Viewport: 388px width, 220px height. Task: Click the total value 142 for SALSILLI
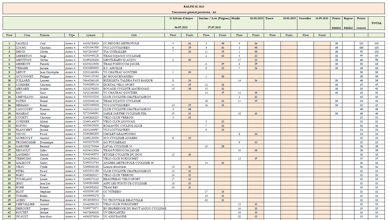pyautogui.click(x=377, y=43)
